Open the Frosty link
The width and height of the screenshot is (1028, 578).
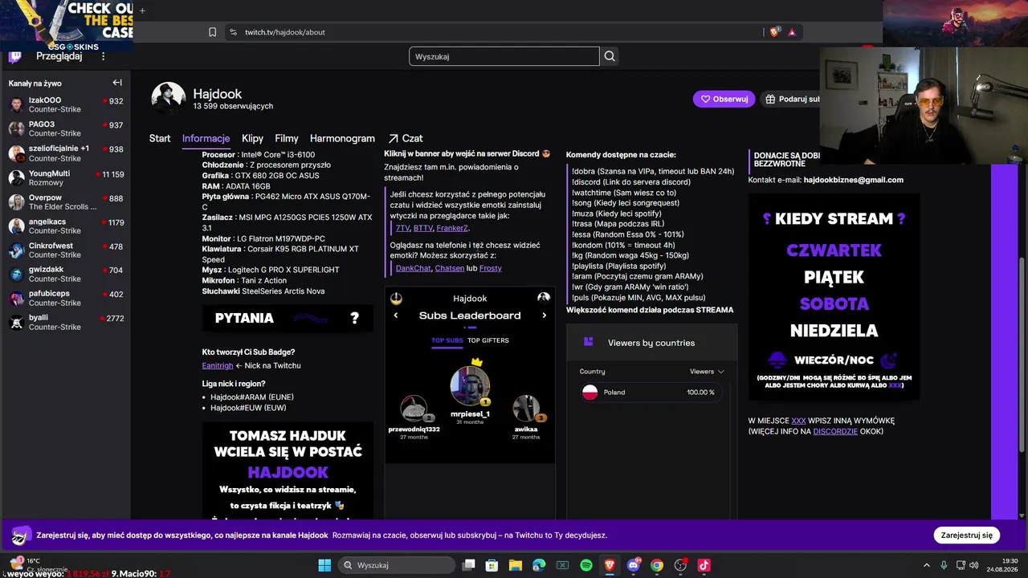[490, 268]
